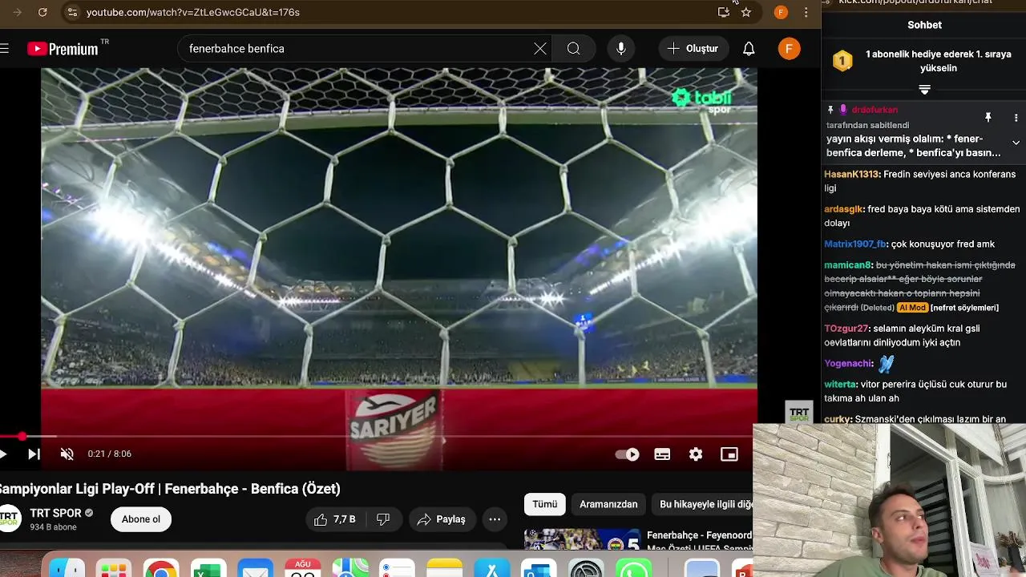
Task: Like the video (7,7 B)
Action: click(x=334, y=519)
